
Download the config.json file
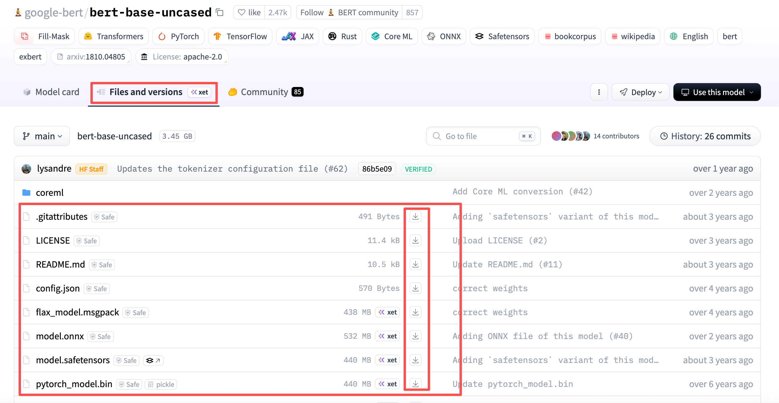pos(416,288)
